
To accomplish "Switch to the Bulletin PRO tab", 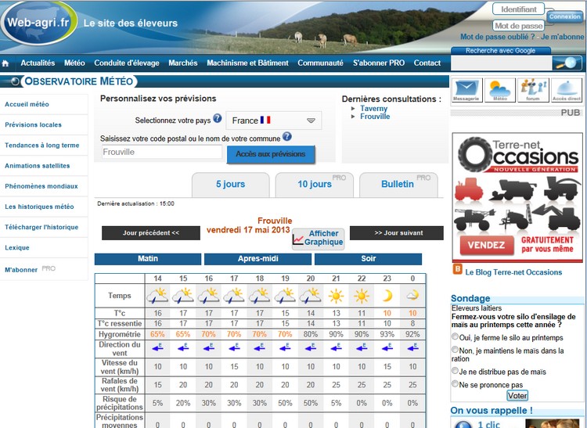I will (x=398, y=185).
